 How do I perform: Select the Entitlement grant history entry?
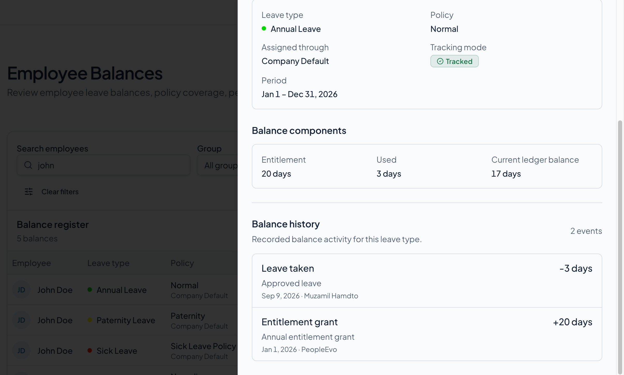pyautogui.click(x=427, y=334)
